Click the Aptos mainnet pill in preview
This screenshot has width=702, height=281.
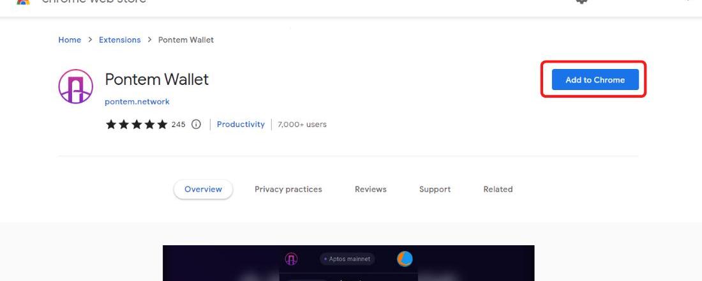tap(347, 259)
